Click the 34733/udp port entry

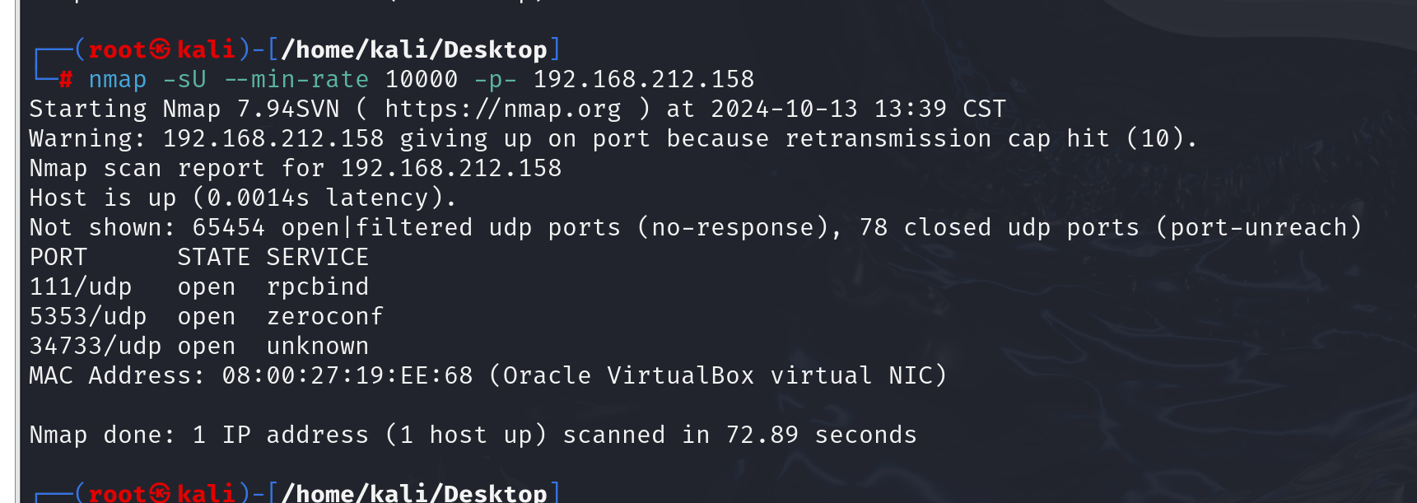tap(96, 346)
